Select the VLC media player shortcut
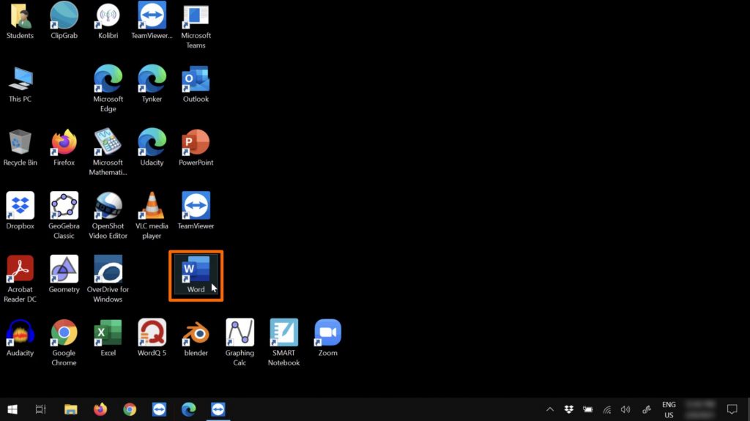The image size is (750, 421). [x=152, y=207]
